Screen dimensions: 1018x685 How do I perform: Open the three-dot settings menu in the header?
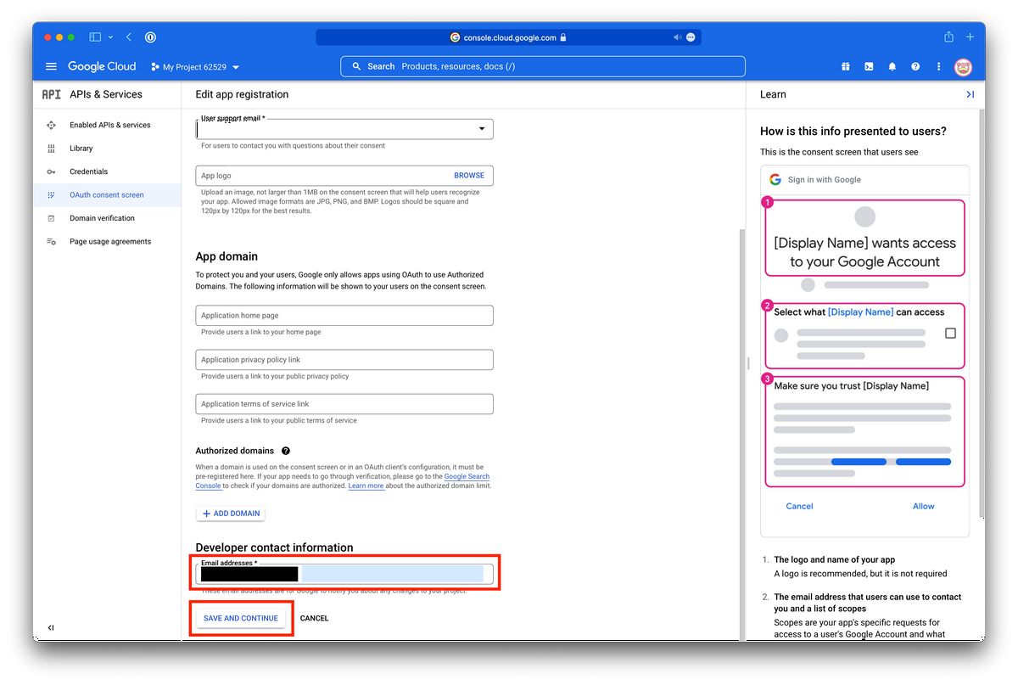point(938,66)
